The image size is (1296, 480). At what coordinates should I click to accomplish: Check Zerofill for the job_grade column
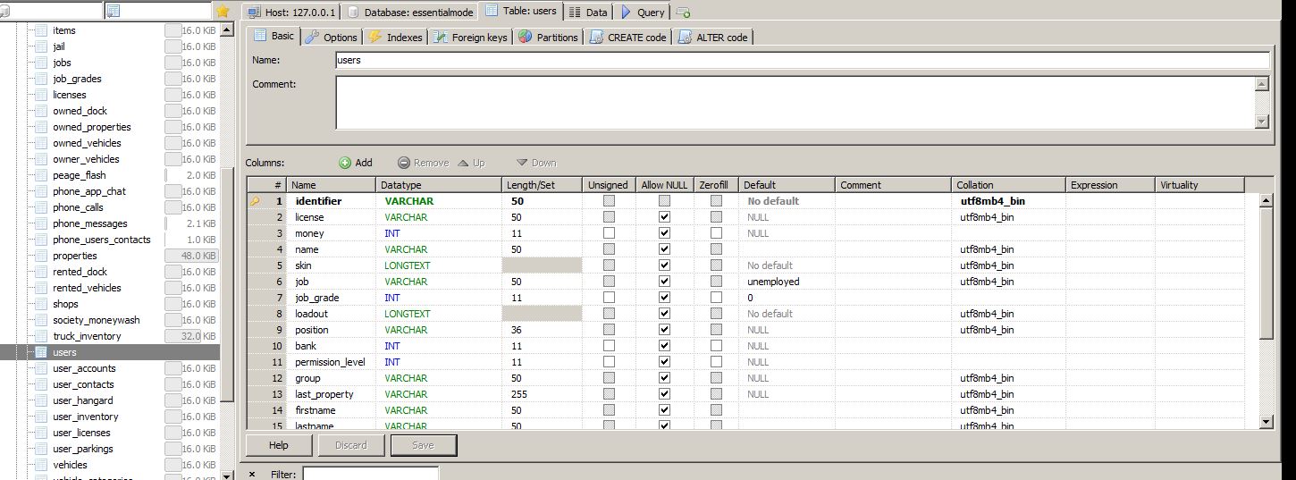click(x=716, y=298)
